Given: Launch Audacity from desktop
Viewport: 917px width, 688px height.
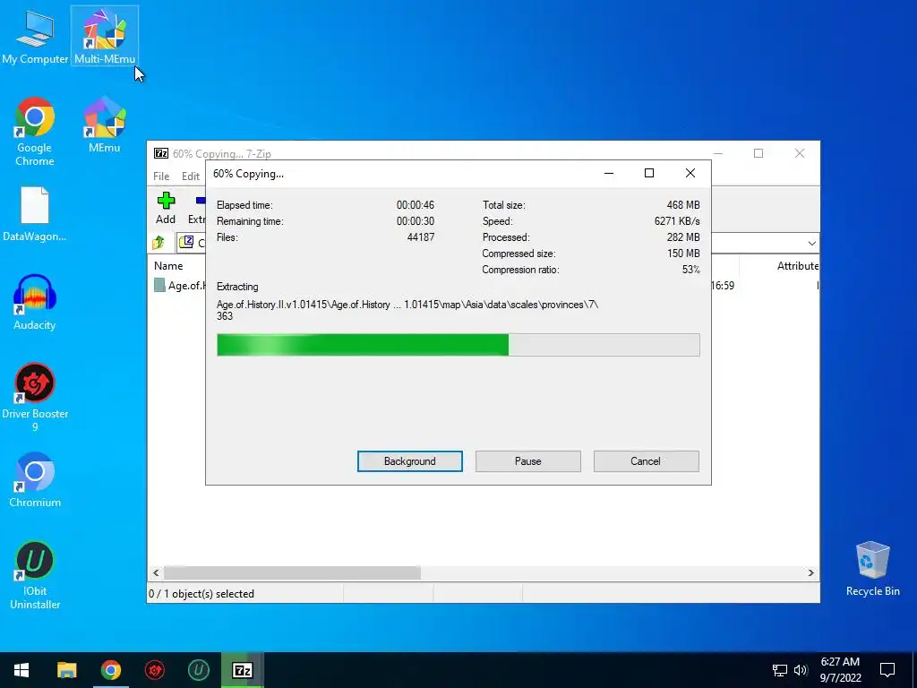Looking at the screenshot, I should pyautogui.click(x=35, y=303).
